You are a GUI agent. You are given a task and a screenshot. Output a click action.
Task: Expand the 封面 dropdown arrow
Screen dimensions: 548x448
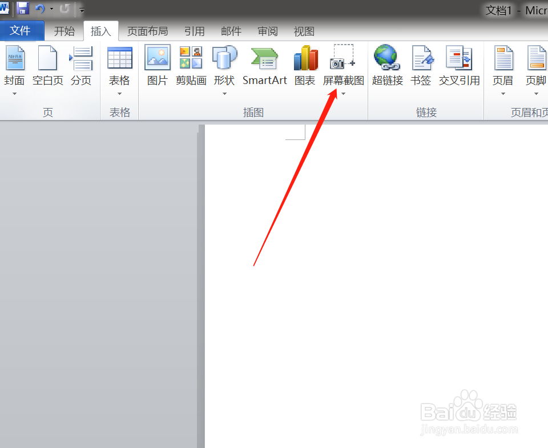coord(14,94)
